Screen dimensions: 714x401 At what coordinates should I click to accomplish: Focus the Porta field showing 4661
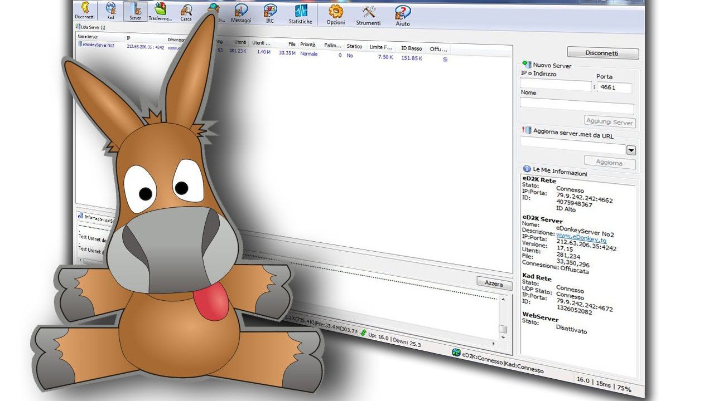[x=614, y=87]
